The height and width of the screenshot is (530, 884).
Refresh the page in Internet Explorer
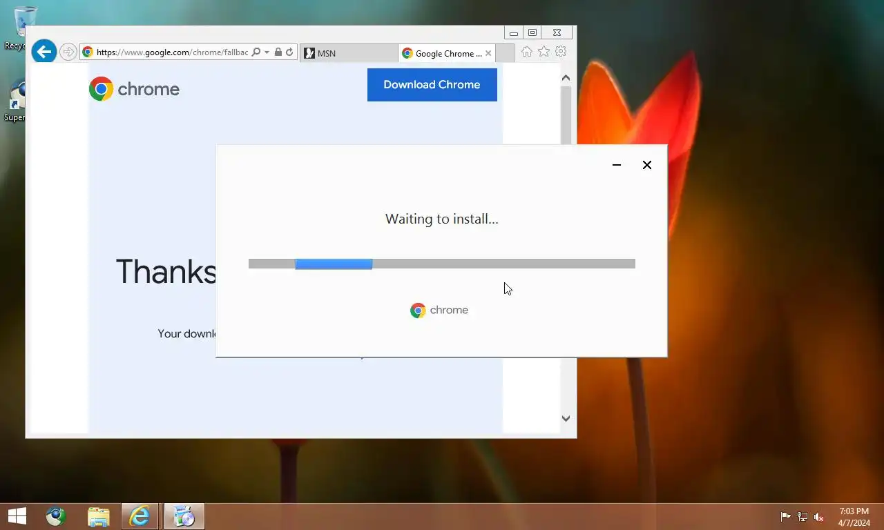pyautogui.click(x=290, y=52)
